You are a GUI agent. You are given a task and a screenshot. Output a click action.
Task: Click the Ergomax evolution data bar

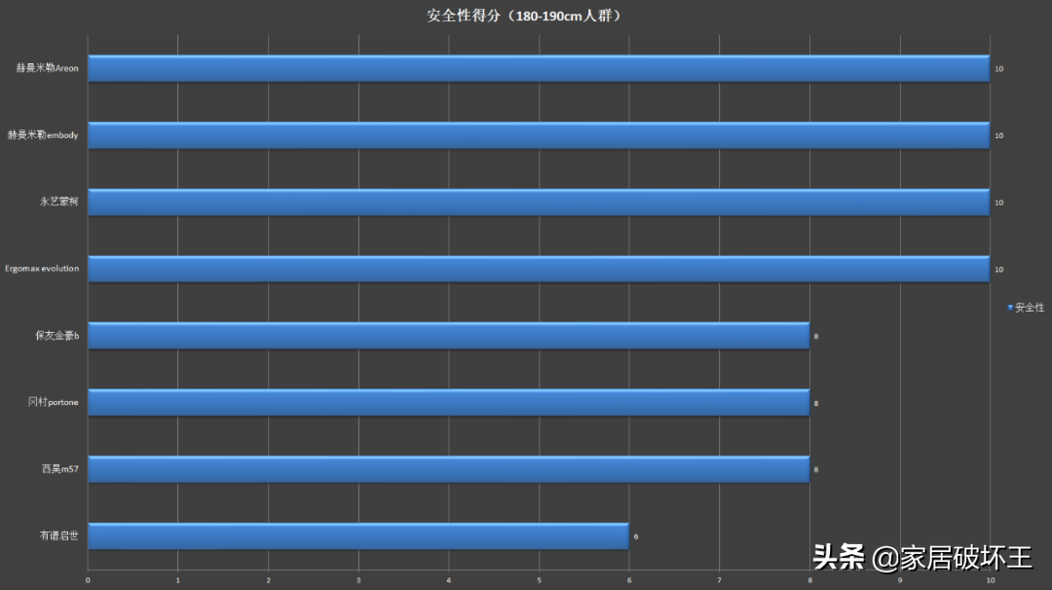(539, 269)
